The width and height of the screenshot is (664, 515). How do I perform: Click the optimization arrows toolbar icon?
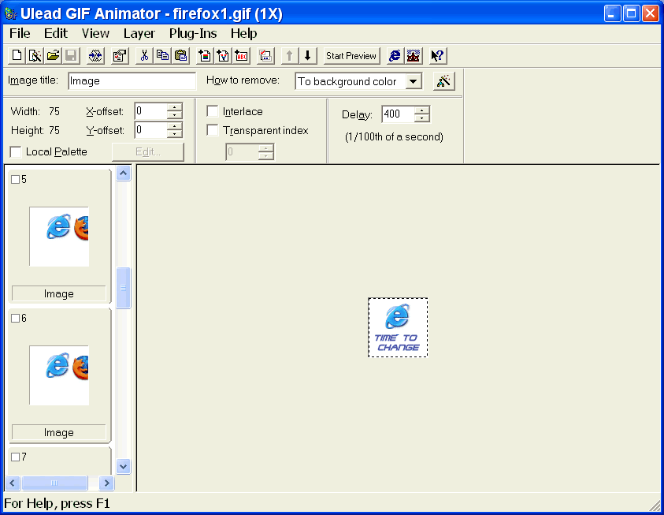[x=95, y=55]
